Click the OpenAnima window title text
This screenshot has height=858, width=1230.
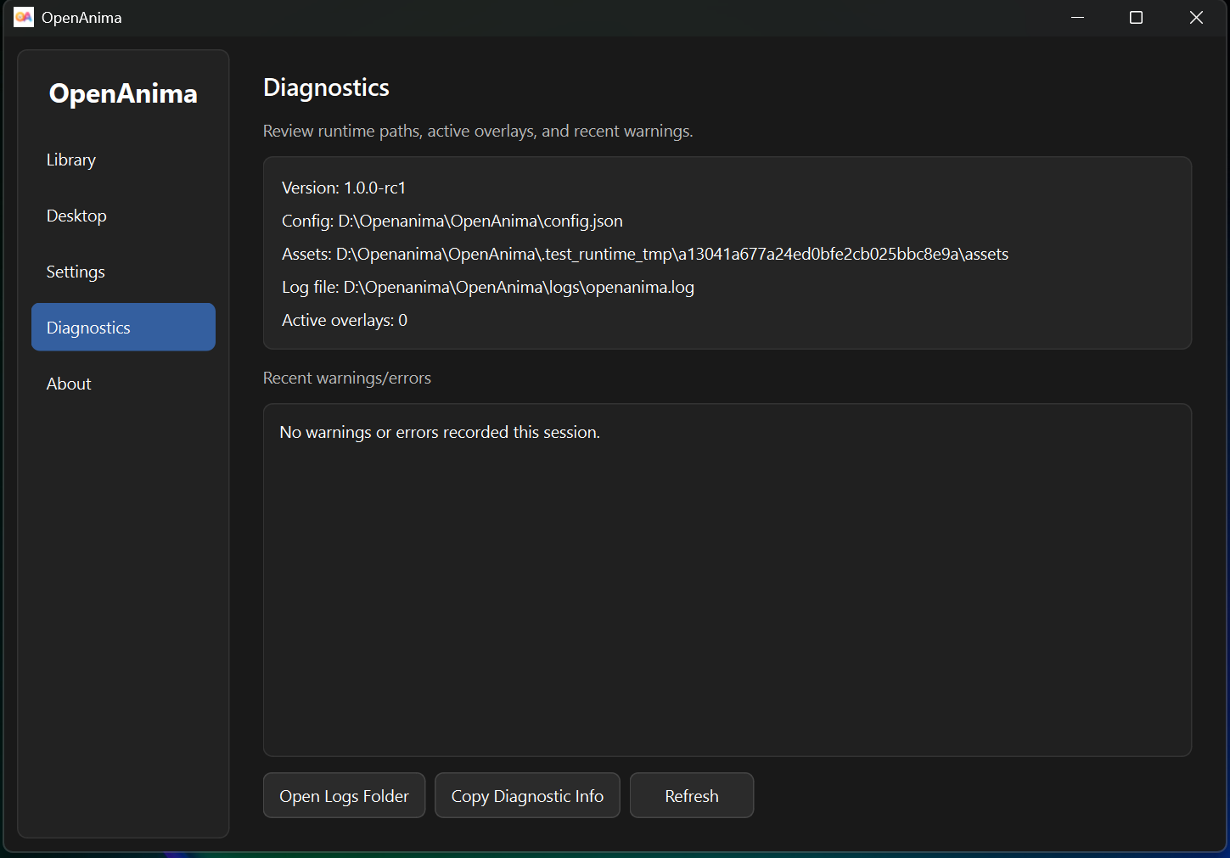point(81,18)
